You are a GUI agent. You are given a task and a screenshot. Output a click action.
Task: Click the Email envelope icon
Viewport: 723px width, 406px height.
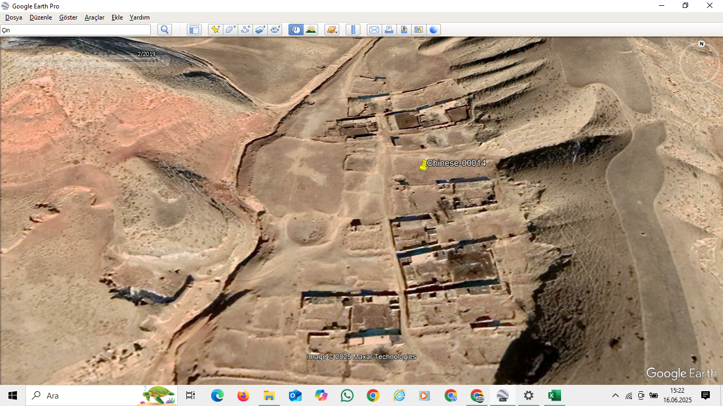tap(374, 30)
